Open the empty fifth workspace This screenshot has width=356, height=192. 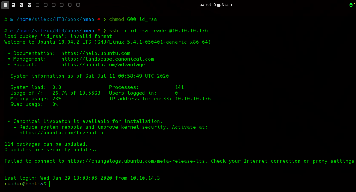(x=38, y=5)
